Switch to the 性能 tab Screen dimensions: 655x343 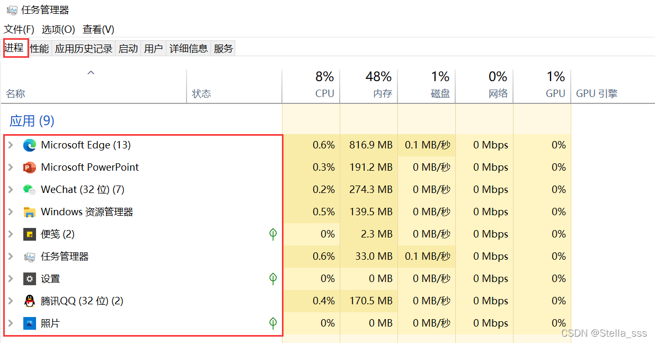click(39, 48)
